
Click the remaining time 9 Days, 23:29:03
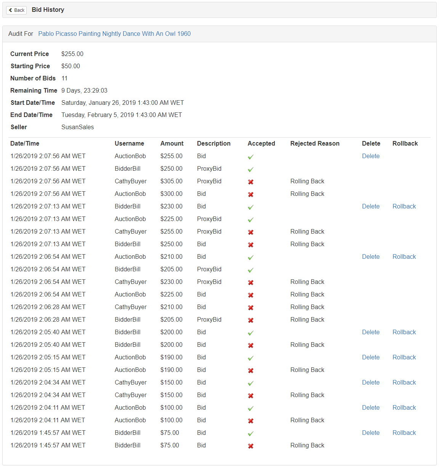click(x=84, y=90)
